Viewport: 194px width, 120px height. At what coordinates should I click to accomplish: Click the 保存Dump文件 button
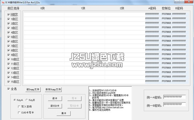(53, 89)
